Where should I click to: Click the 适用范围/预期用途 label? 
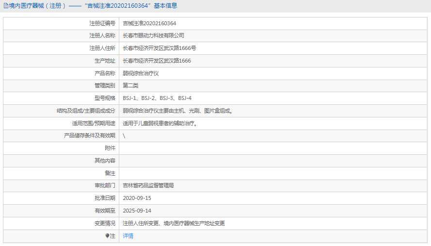point(94,124)
